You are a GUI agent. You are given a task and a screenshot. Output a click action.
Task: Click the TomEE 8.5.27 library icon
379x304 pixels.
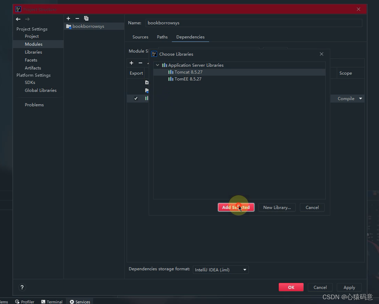171,79
